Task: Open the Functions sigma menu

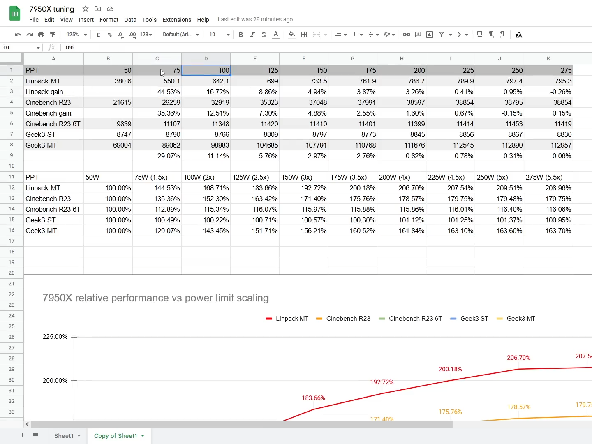Action: pyautogui.click(x=462, y=35)
